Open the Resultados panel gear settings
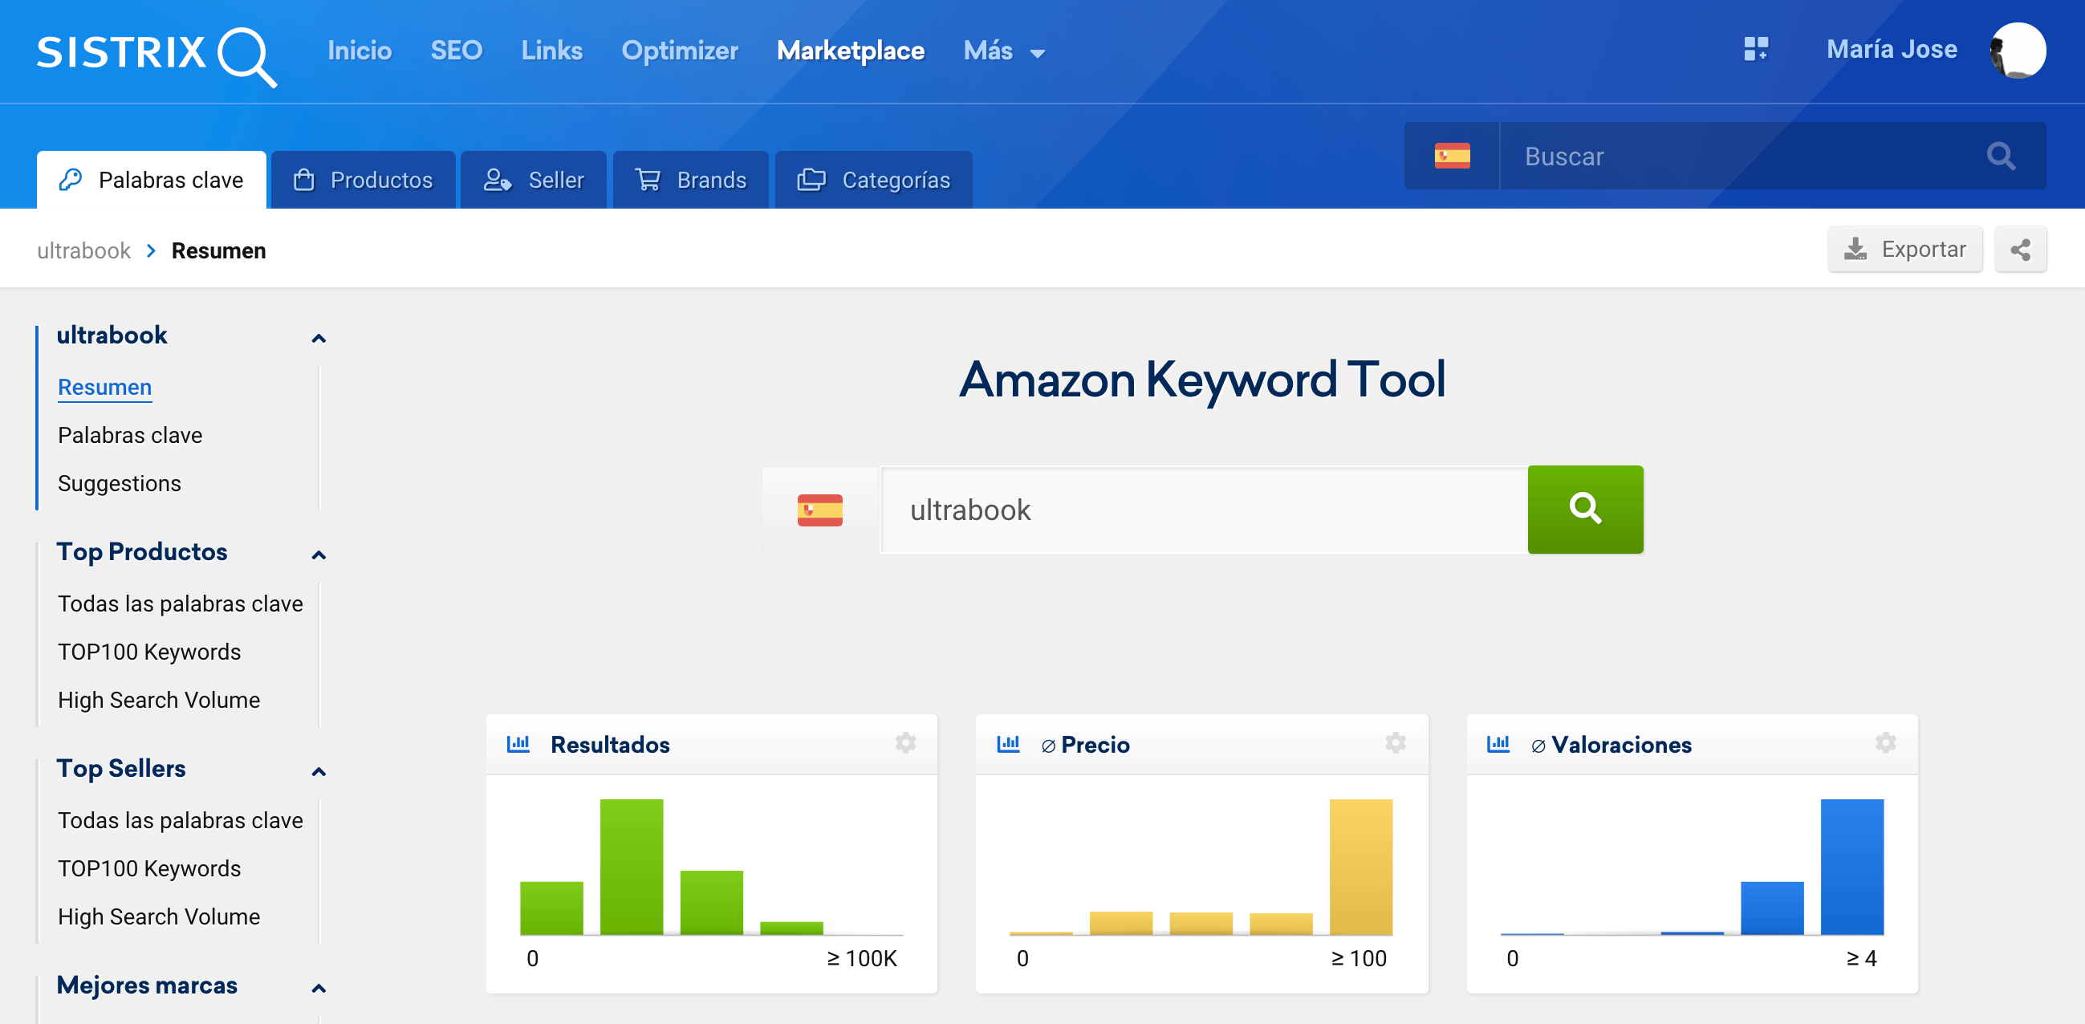Screen dimensions: 2085x1024 (x=905, y=743)
